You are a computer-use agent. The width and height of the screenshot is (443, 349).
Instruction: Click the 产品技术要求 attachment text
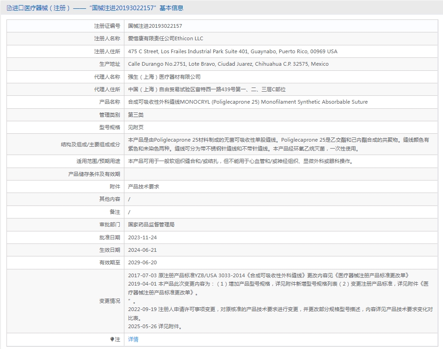[143, 187]
